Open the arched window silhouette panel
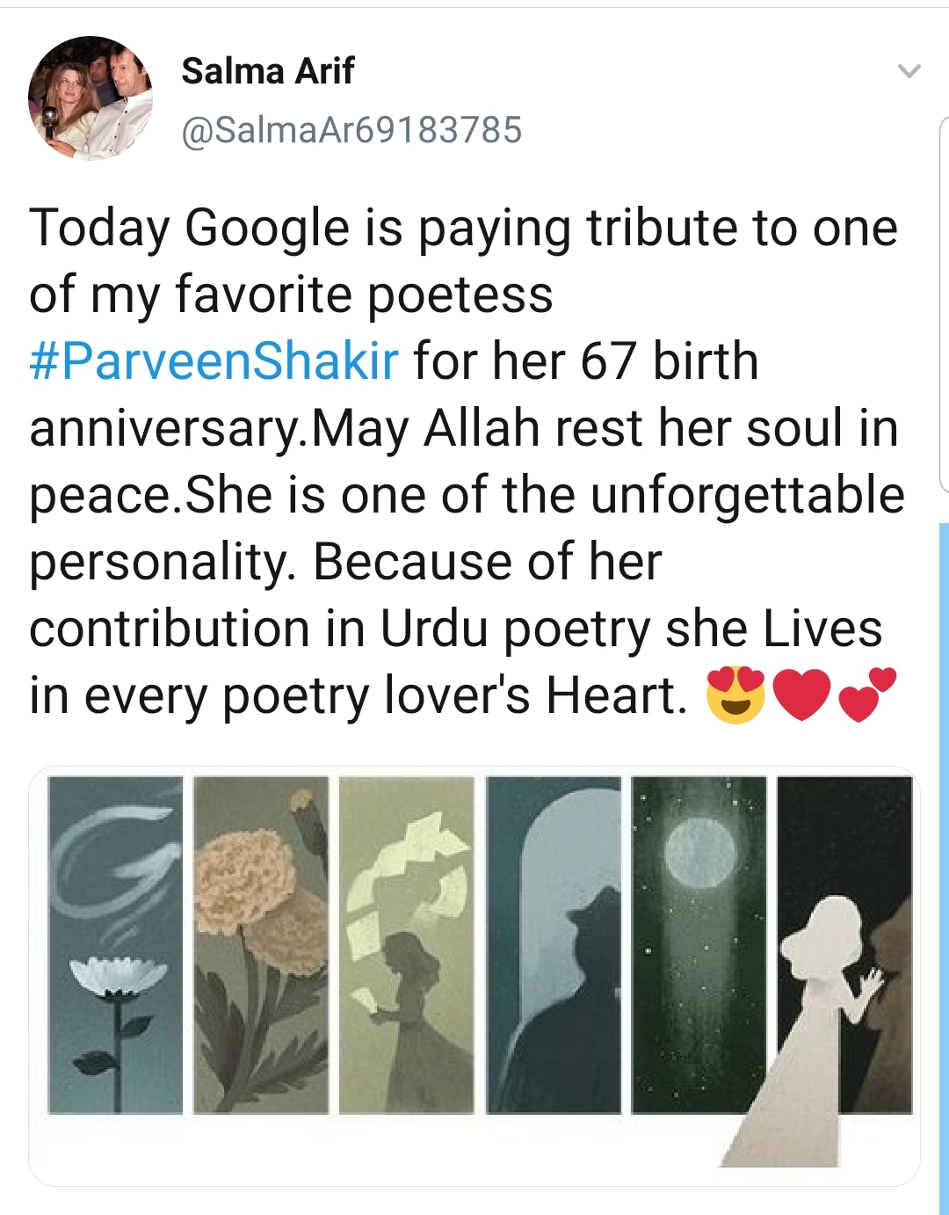This screenshot has width=949, height=1215. click(554, 945)
